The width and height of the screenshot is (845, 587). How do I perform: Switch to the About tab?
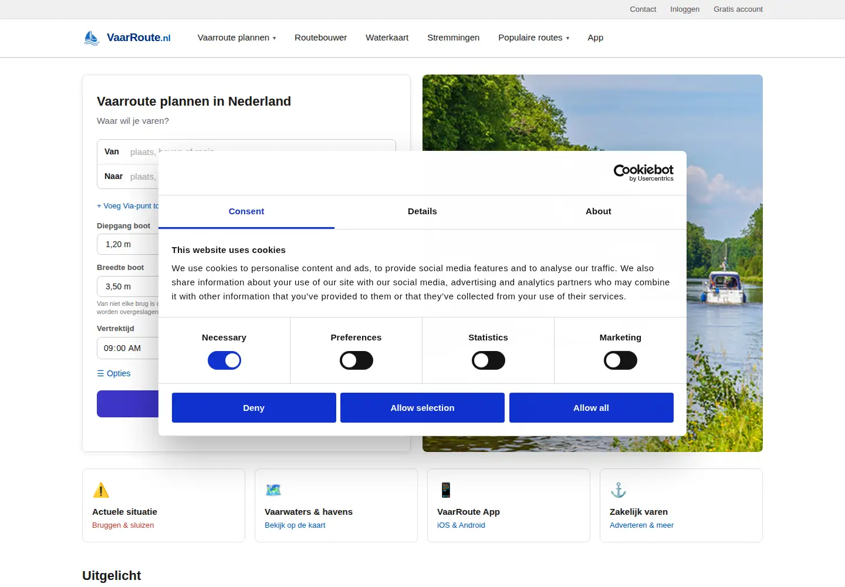(599, 211)
